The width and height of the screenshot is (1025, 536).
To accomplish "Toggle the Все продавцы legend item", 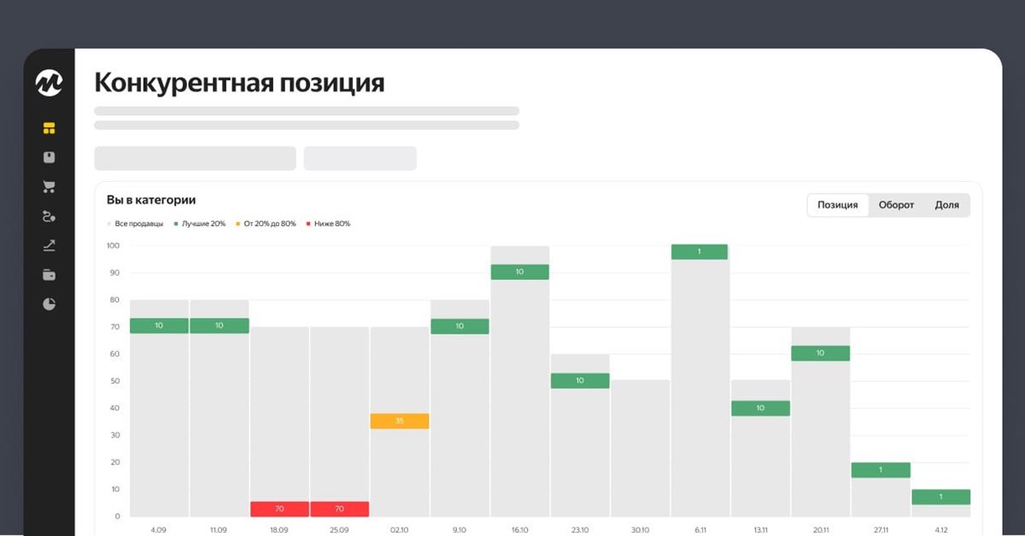I will click(x=135, y=224).
